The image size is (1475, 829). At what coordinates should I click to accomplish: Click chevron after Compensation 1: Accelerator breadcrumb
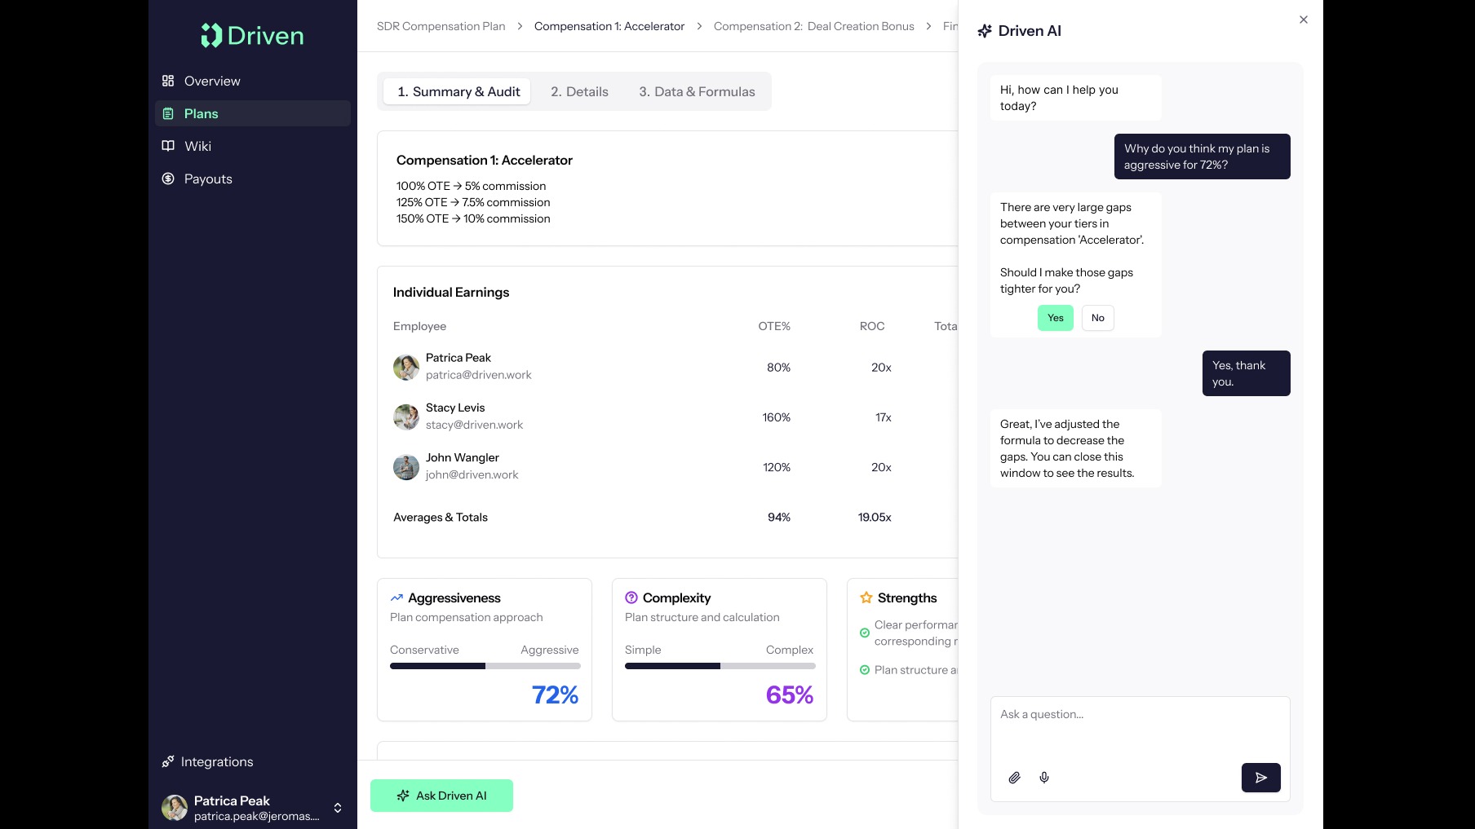point(699,26)
